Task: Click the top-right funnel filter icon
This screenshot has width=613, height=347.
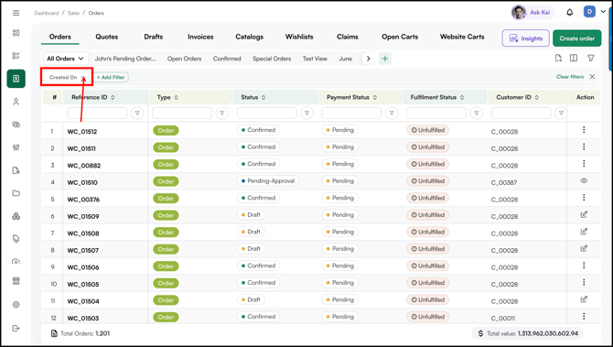Action: [591, 58]
